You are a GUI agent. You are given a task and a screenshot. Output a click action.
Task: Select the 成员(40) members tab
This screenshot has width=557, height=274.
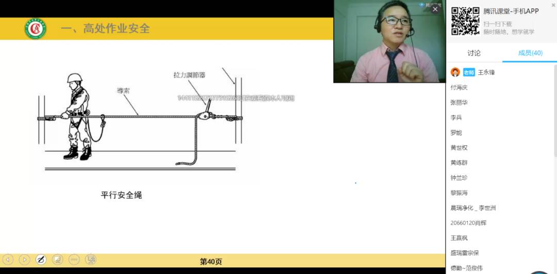pos(530,53)
